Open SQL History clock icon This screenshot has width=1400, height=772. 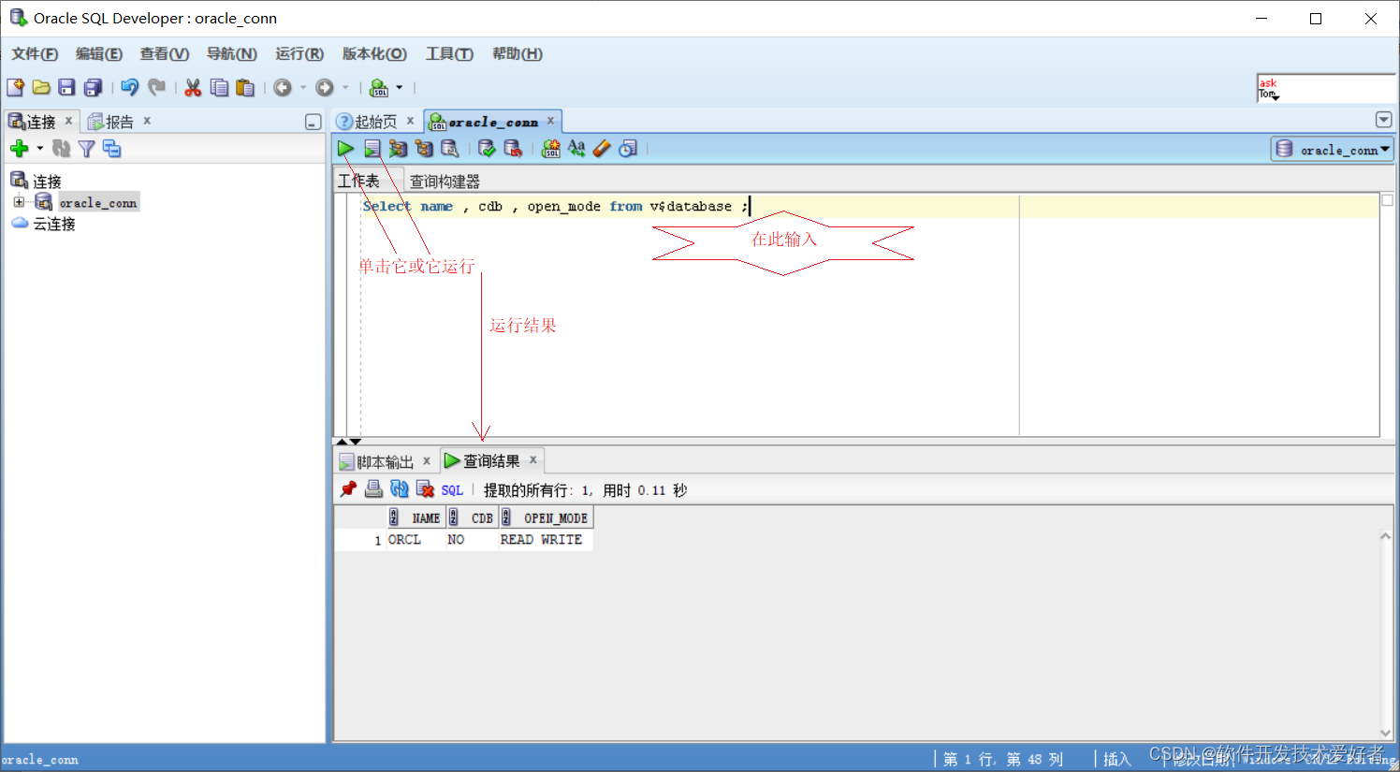(x=628, y=148)
